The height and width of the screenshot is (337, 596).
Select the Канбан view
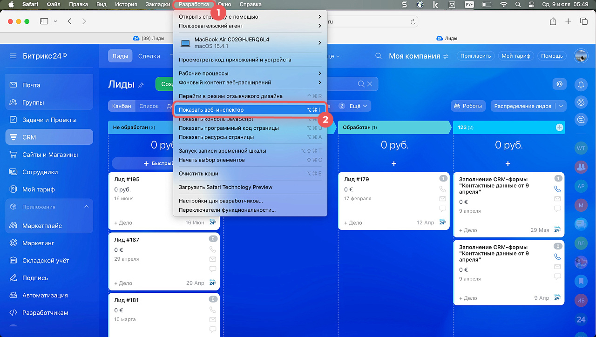point(122,106)
